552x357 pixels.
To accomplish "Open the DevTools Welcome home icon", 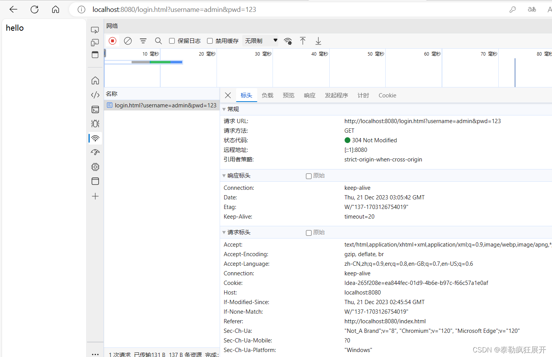I will tap(95, 81).
